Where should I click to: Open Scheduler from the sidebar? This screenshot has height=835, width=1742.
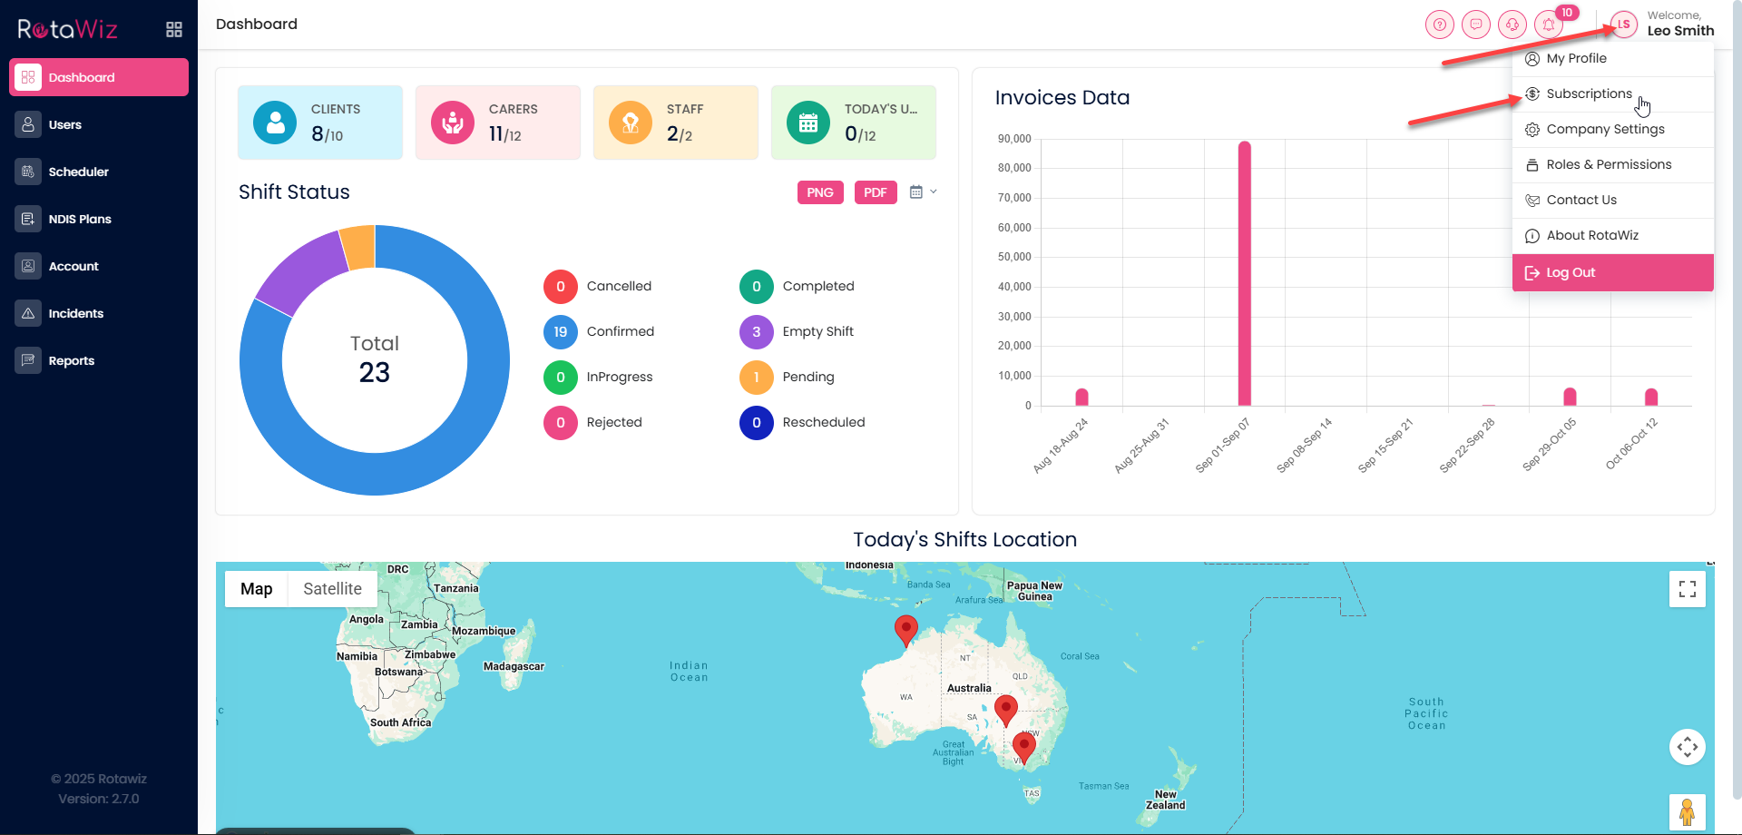click(x=78, y=172)
